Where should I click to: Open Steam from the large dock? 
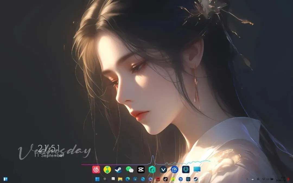pos(118,169)
